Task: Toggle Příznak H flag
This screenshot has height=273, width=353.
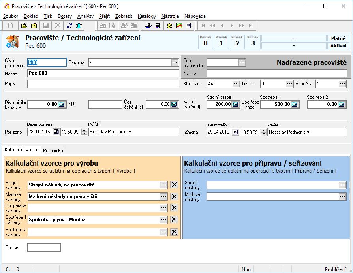Action: pyautogui.click(x=206, y=41)
